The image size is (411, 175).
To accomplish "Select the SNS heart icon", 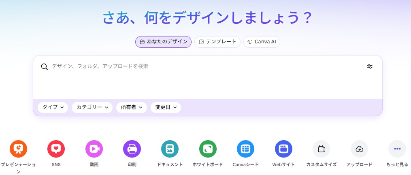I will pyautogui.click(x=56, y=149).
